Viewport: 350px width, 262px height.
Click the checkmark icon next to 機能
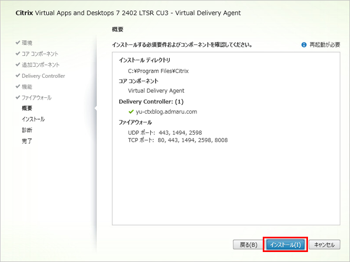pos(18,87)
